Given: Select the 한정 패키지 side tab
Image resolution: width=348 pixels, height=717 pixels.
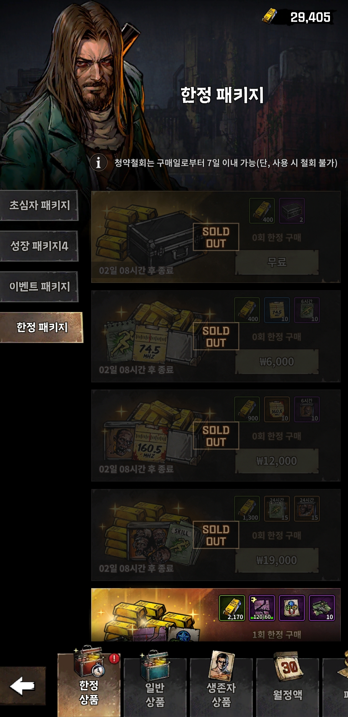Looking at the screenshot, I should (x=42, y=327).
